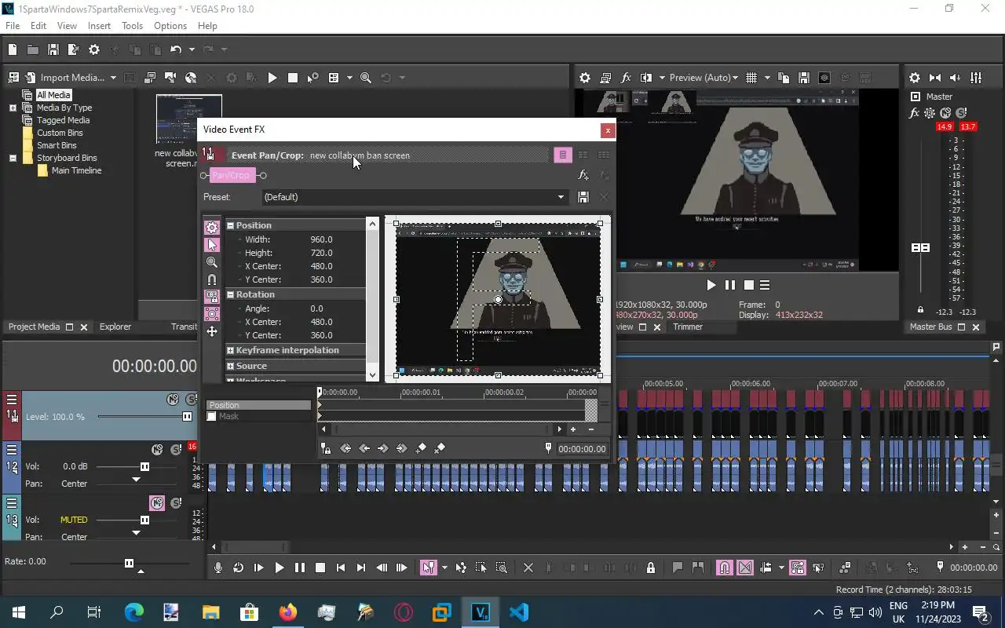Open the View menu

point(67,26)
